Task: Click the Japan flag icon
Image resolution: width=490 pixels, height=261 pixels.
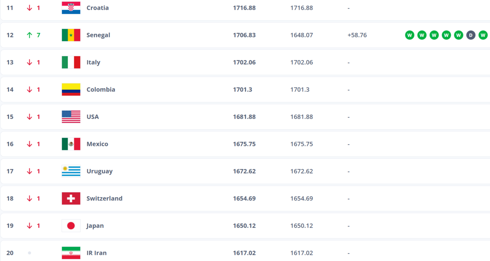Action: (71, 226)
